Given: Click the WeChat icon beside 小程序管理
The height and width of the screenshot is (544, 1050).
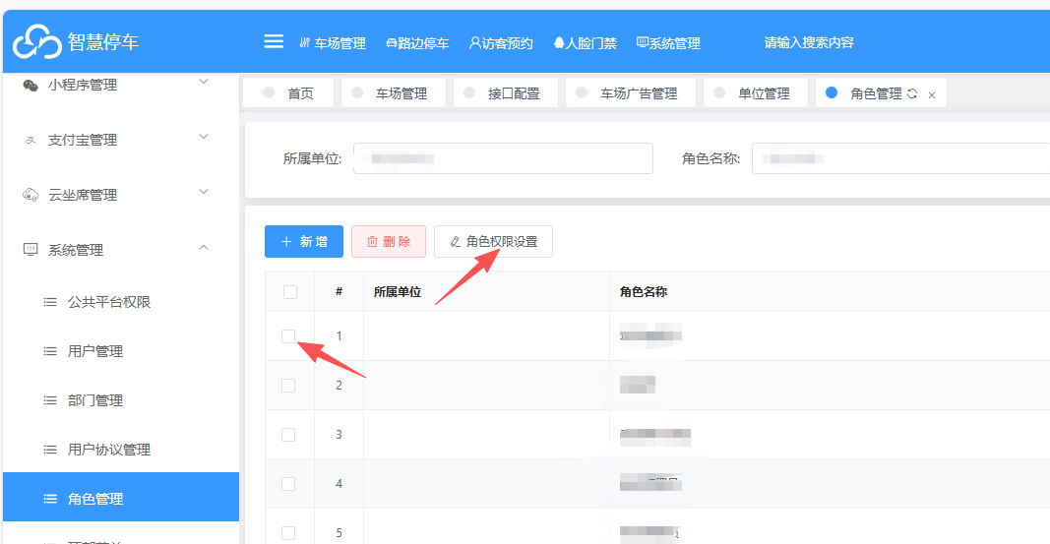Looking at the screenshot, I should click(31, 85).
